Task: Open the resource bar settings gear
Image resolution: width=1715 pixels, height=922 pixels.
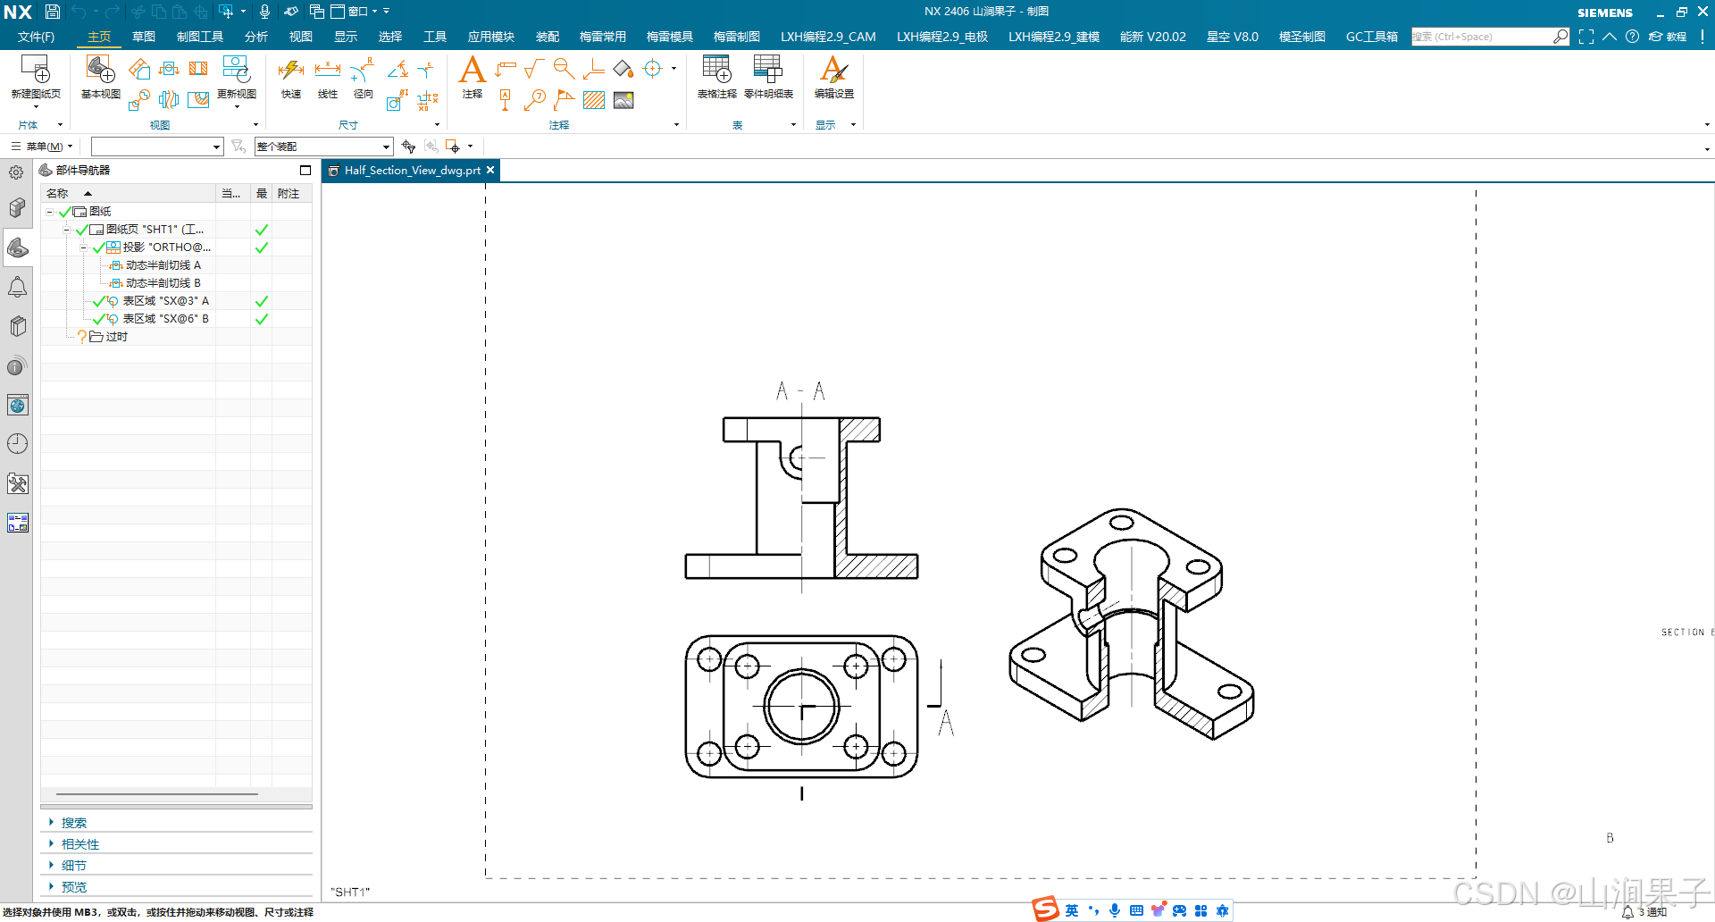Action: 16,172
